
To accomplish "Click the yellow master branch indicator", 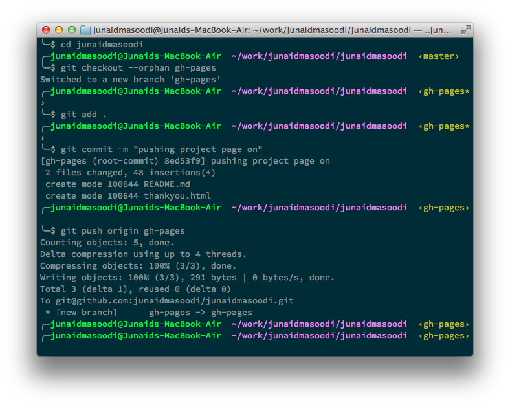I will [438, 56].
